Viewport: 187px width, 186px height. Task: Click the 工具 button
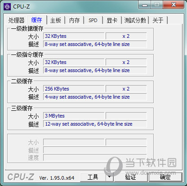93,177
